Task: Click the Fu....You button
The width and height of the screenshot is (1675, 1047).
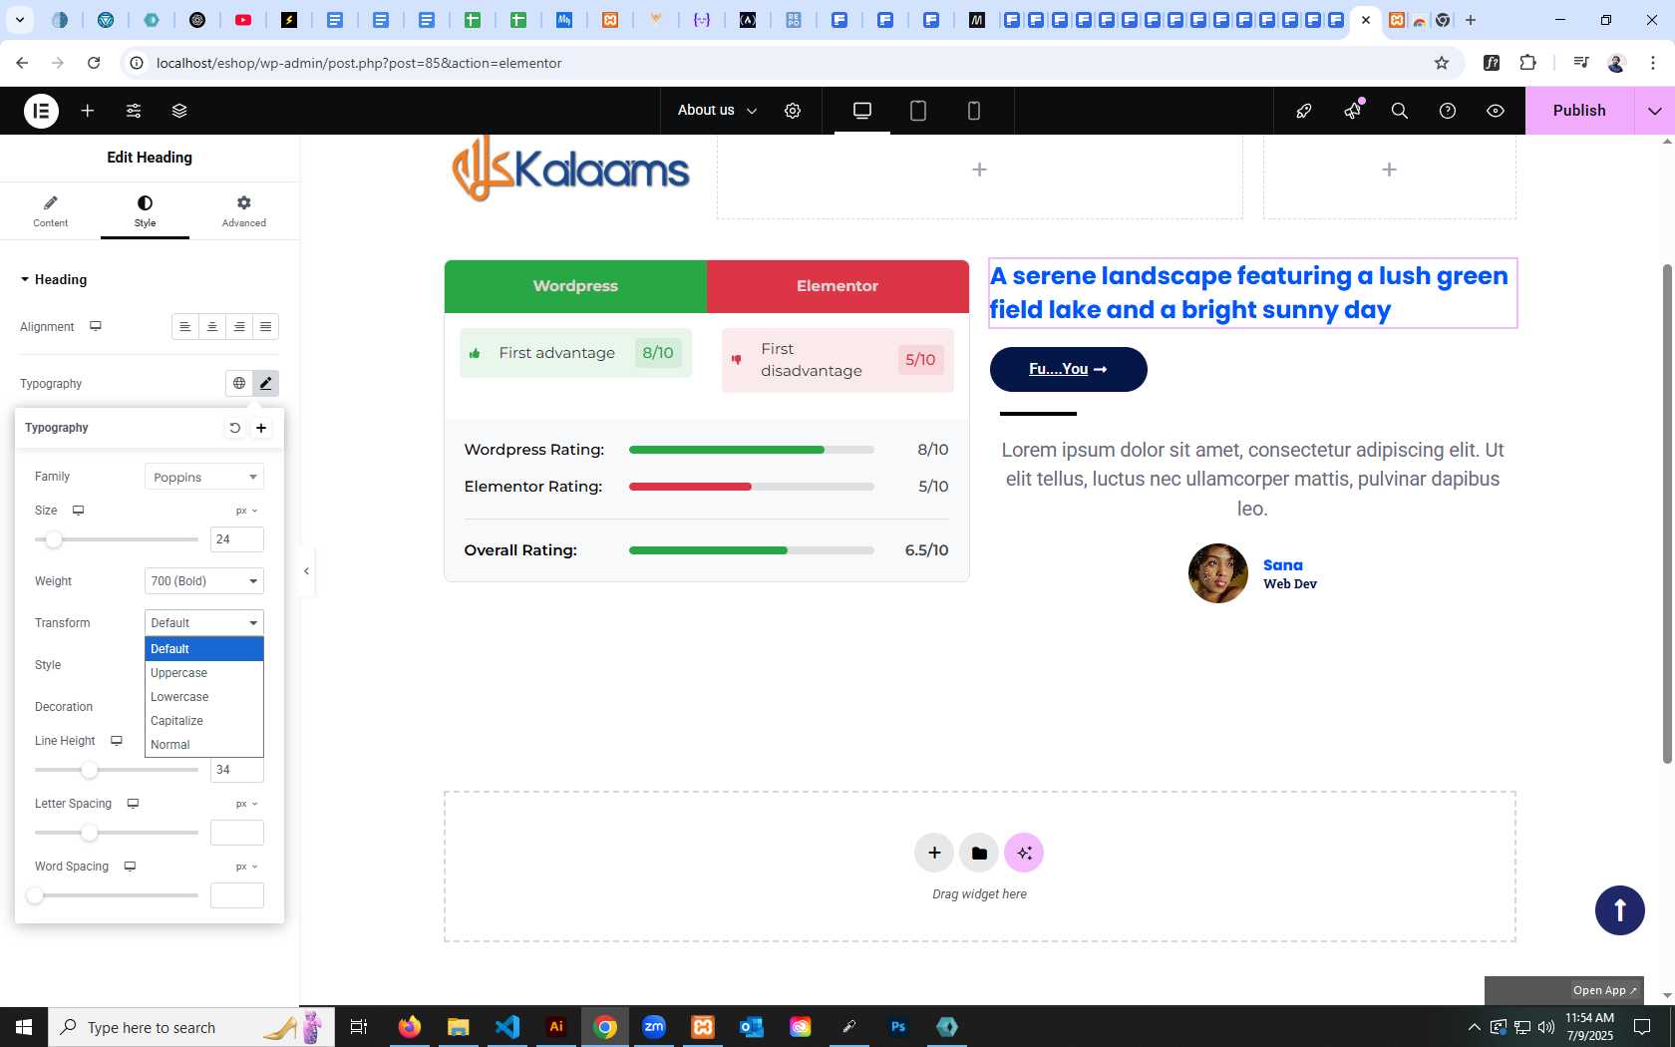Action: pos(1069,369)
